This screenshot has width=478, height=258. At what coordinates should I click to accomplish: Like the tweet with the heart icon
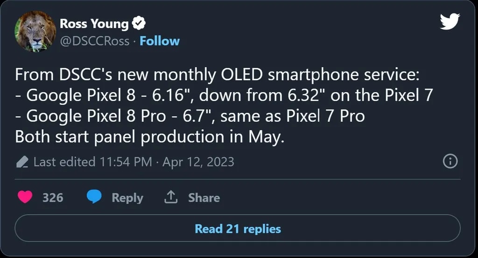pos(25,197)
